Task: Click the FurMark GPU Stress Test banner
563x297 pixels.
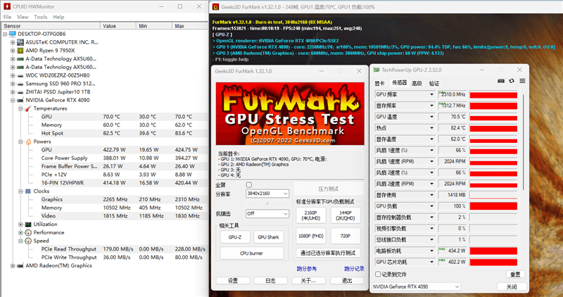Action: [x=290, y=113]
